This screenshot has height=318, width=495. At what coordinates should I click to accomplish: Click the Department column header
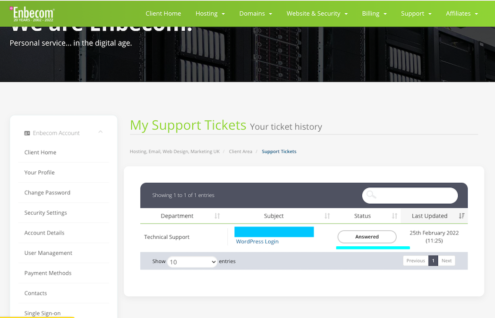pyautogui.click(x=177, y=216)
